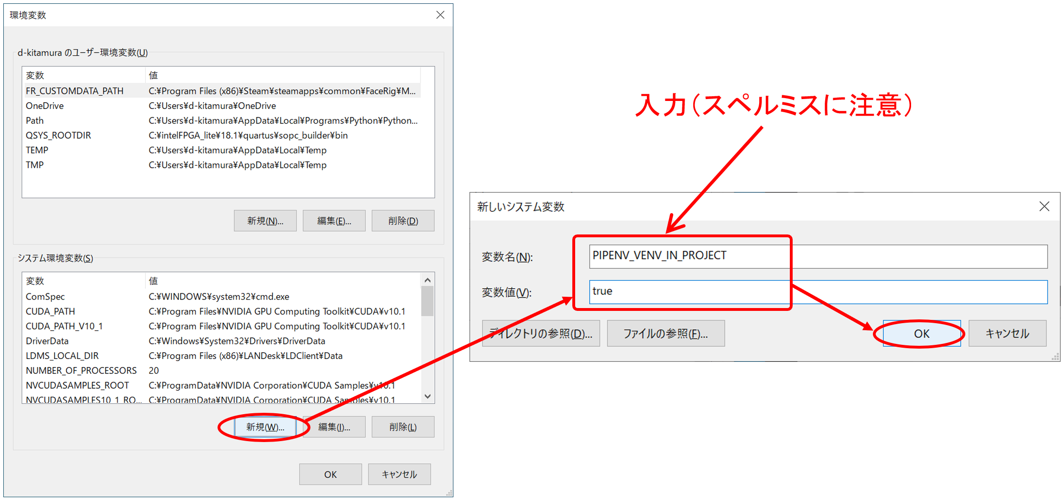Image resolution: width=1063 pixels, height=501 pixels.
Task: Close the 環境変数 dialog window
Action: pos(440,15)
